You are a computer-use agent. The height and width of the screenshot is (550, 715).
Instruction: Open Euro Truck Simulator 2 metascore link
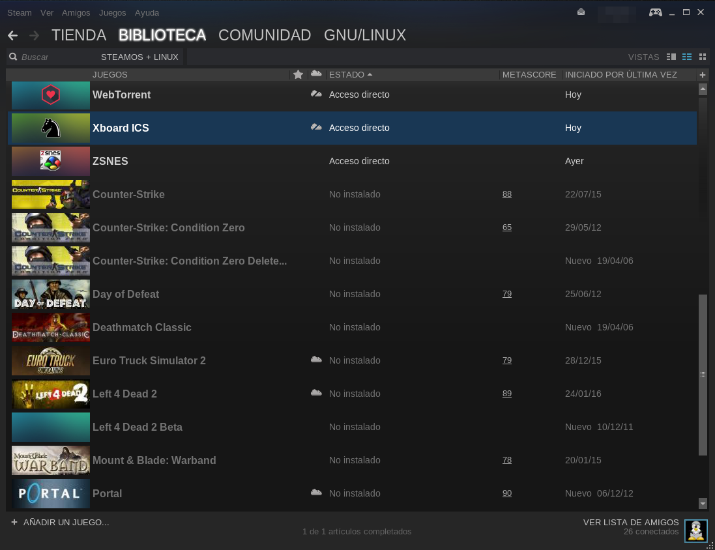(x=507, y=360)
